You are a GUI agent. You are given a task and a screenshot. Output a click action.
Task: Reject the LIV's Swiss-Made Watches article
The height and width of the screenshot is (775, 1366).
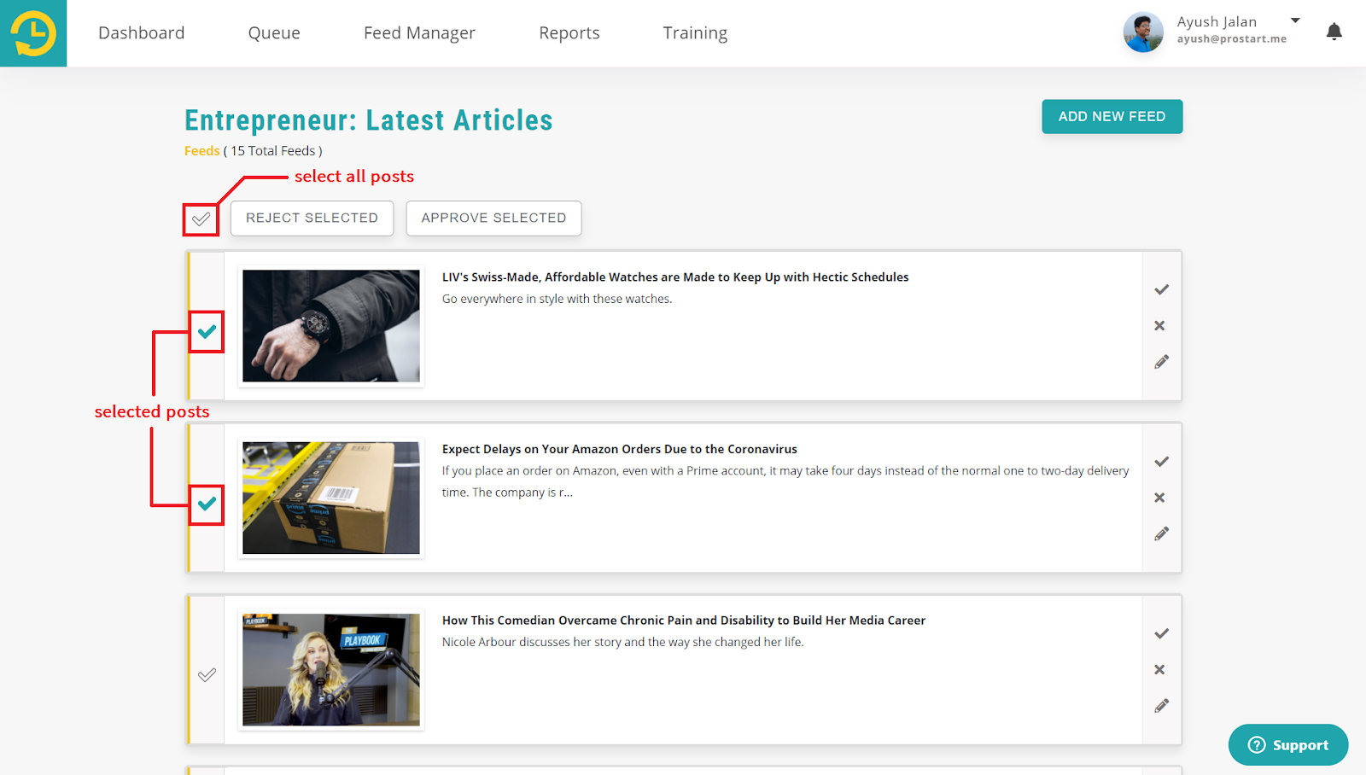coord(1159,325)
